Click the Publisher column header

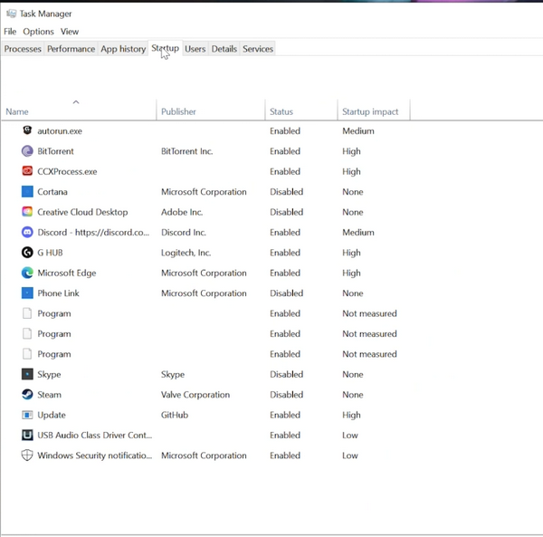pyautogui.click(x=178, y=111)
